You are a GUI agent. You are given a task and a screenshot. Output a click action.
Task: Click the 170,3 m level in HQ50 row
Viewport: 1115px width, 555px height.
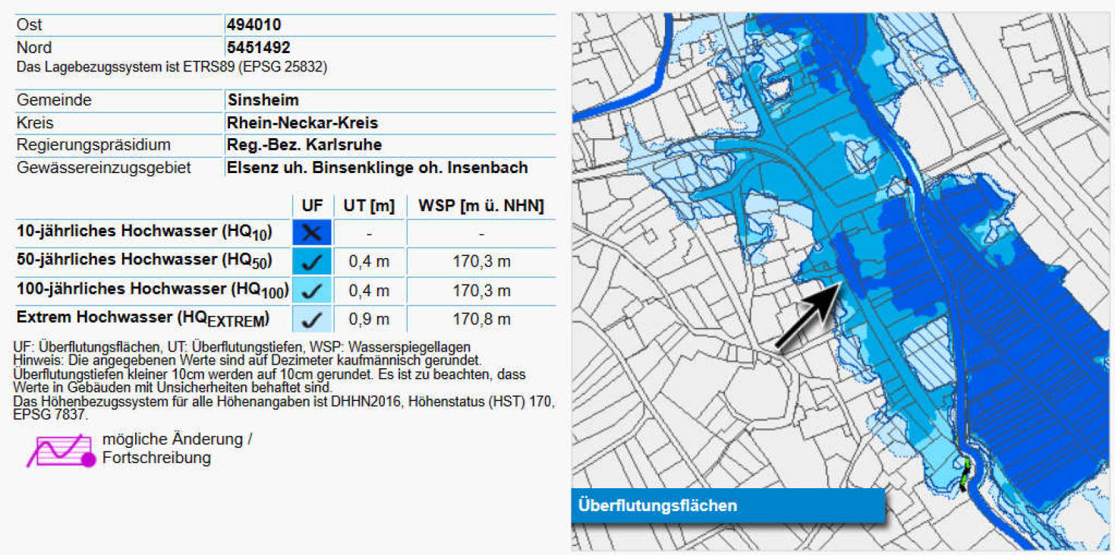pos(481,262)
